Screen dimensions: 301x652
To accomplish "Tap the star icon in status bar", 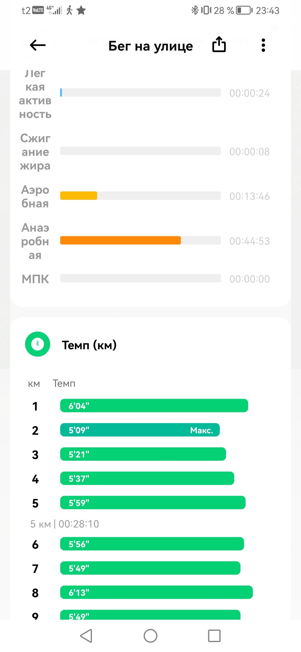I will (x=81, y=10).
